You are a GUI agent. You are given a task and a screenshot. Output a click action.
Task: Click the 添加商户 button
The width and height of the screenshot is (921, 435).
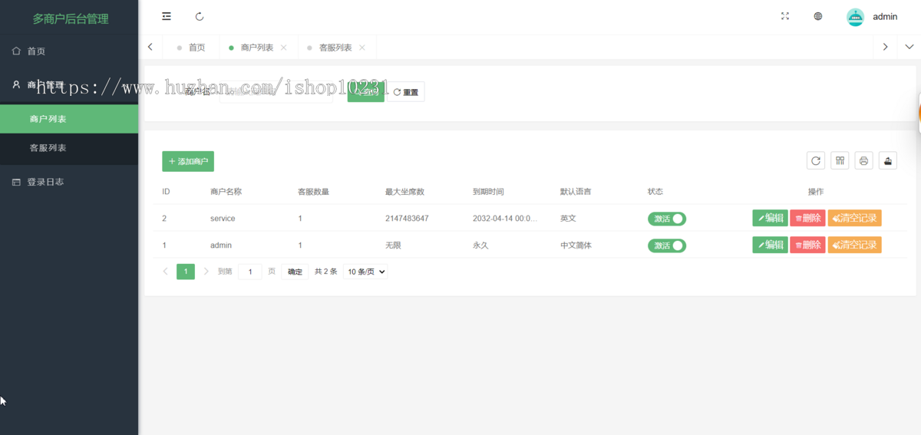coord(188,161)
